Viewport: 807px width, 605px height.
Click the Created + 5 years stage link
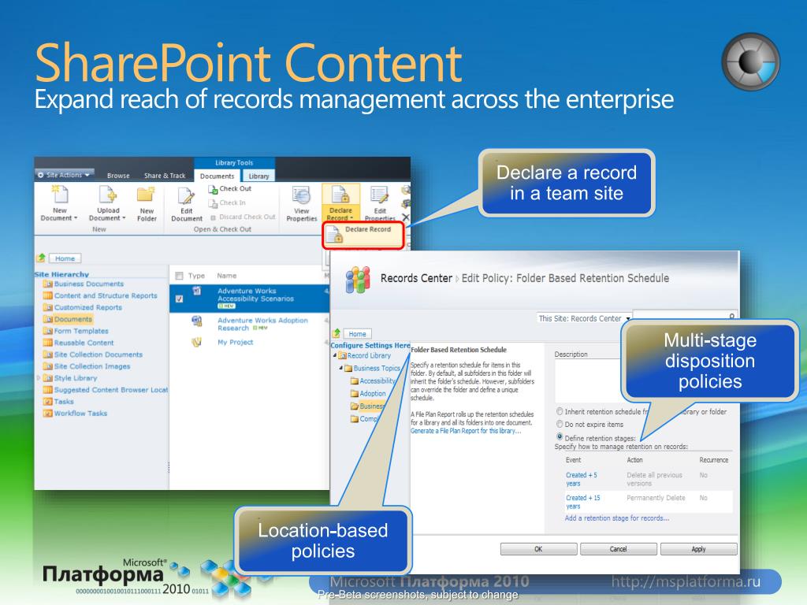click(x=581, y=480)
